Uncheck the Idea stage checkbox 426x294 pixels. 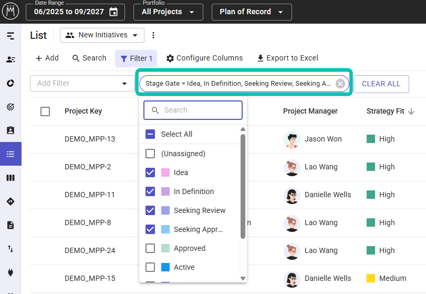[x=150, y=173]
